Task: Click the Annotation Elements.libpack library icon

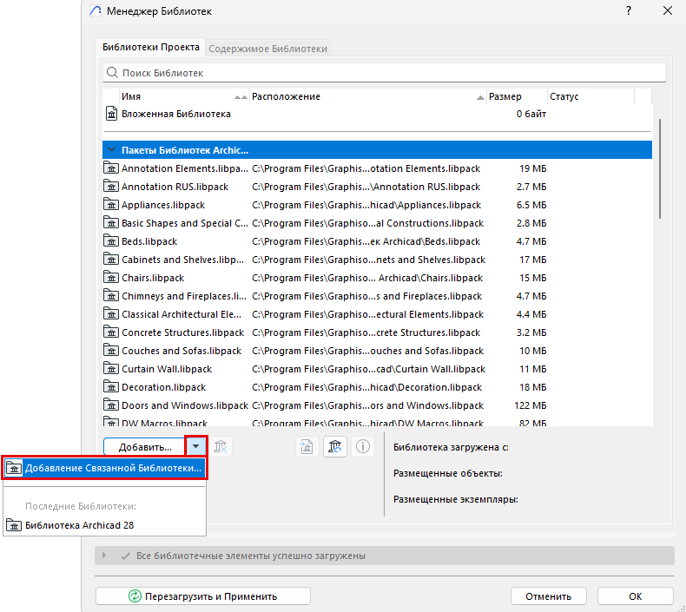Action: pos(111,168)
